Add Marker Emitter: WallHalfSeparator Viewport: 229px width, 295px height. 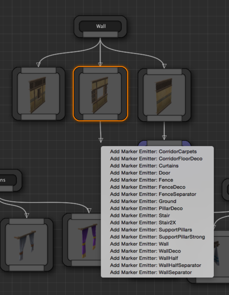[x=157, y=265]
